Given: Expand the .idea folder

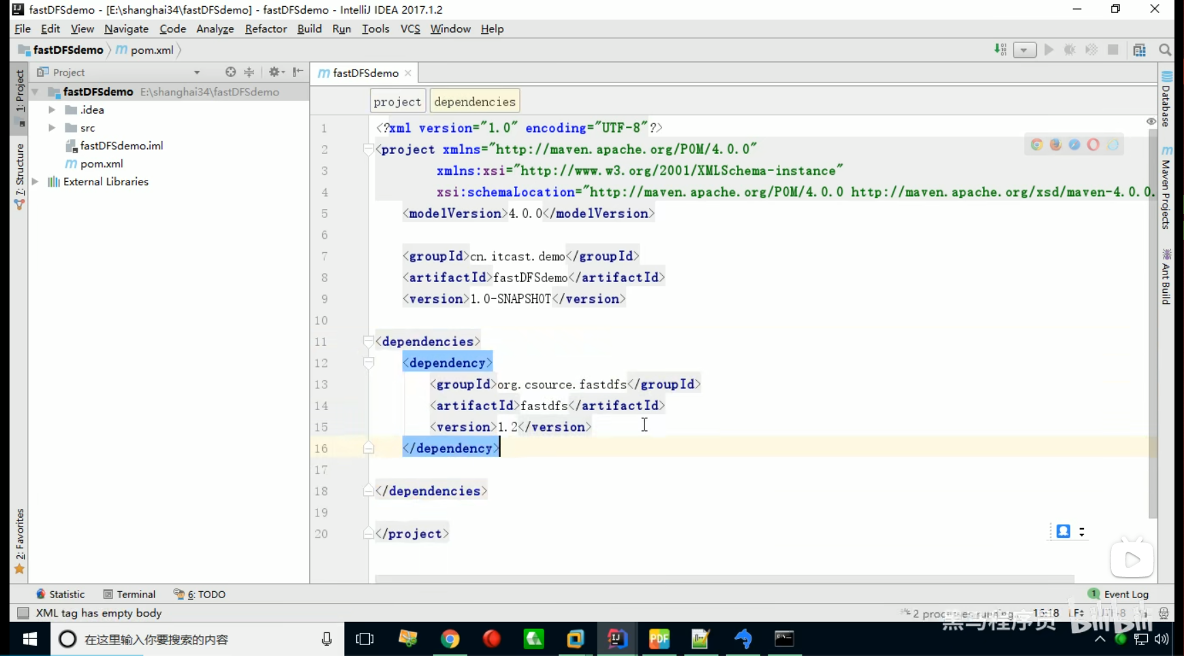Looking at the screenshot, I should click(52, 109).
